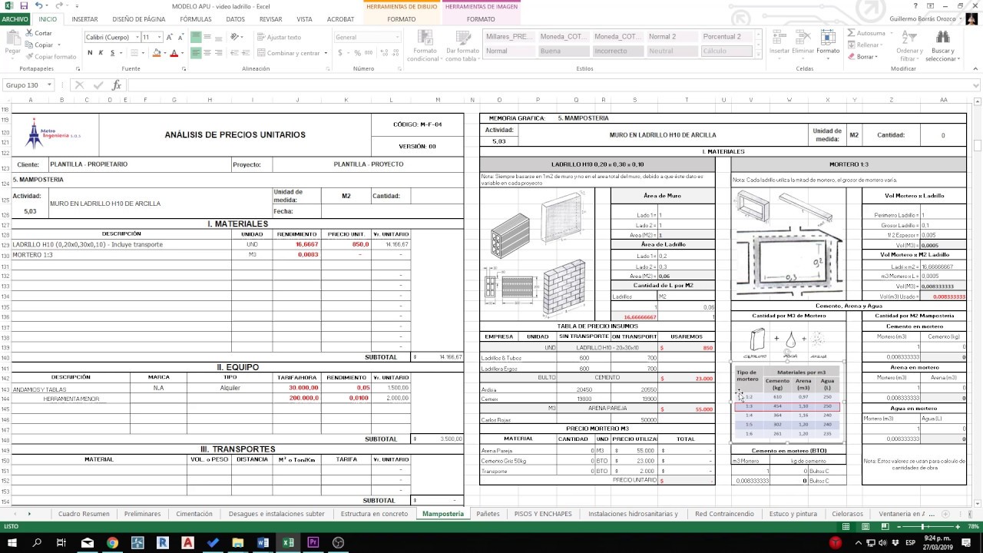983x553 pixels.
Task: Open the font size dropdown
Action: pos(159,37)
